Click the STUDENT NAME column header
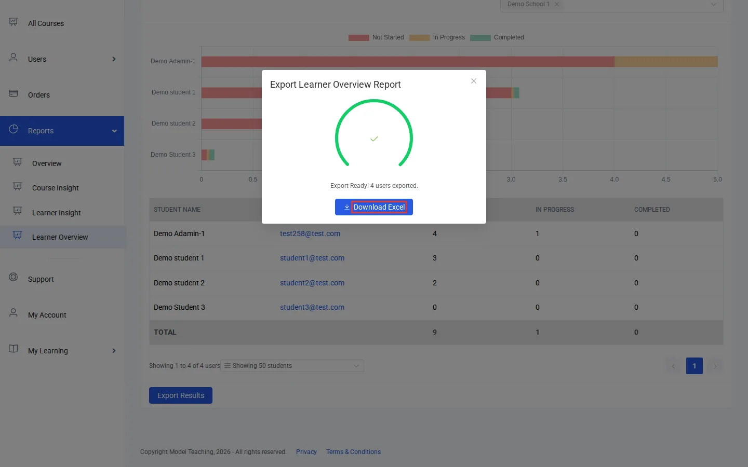 pyautogui.click(x=177, y=210)
